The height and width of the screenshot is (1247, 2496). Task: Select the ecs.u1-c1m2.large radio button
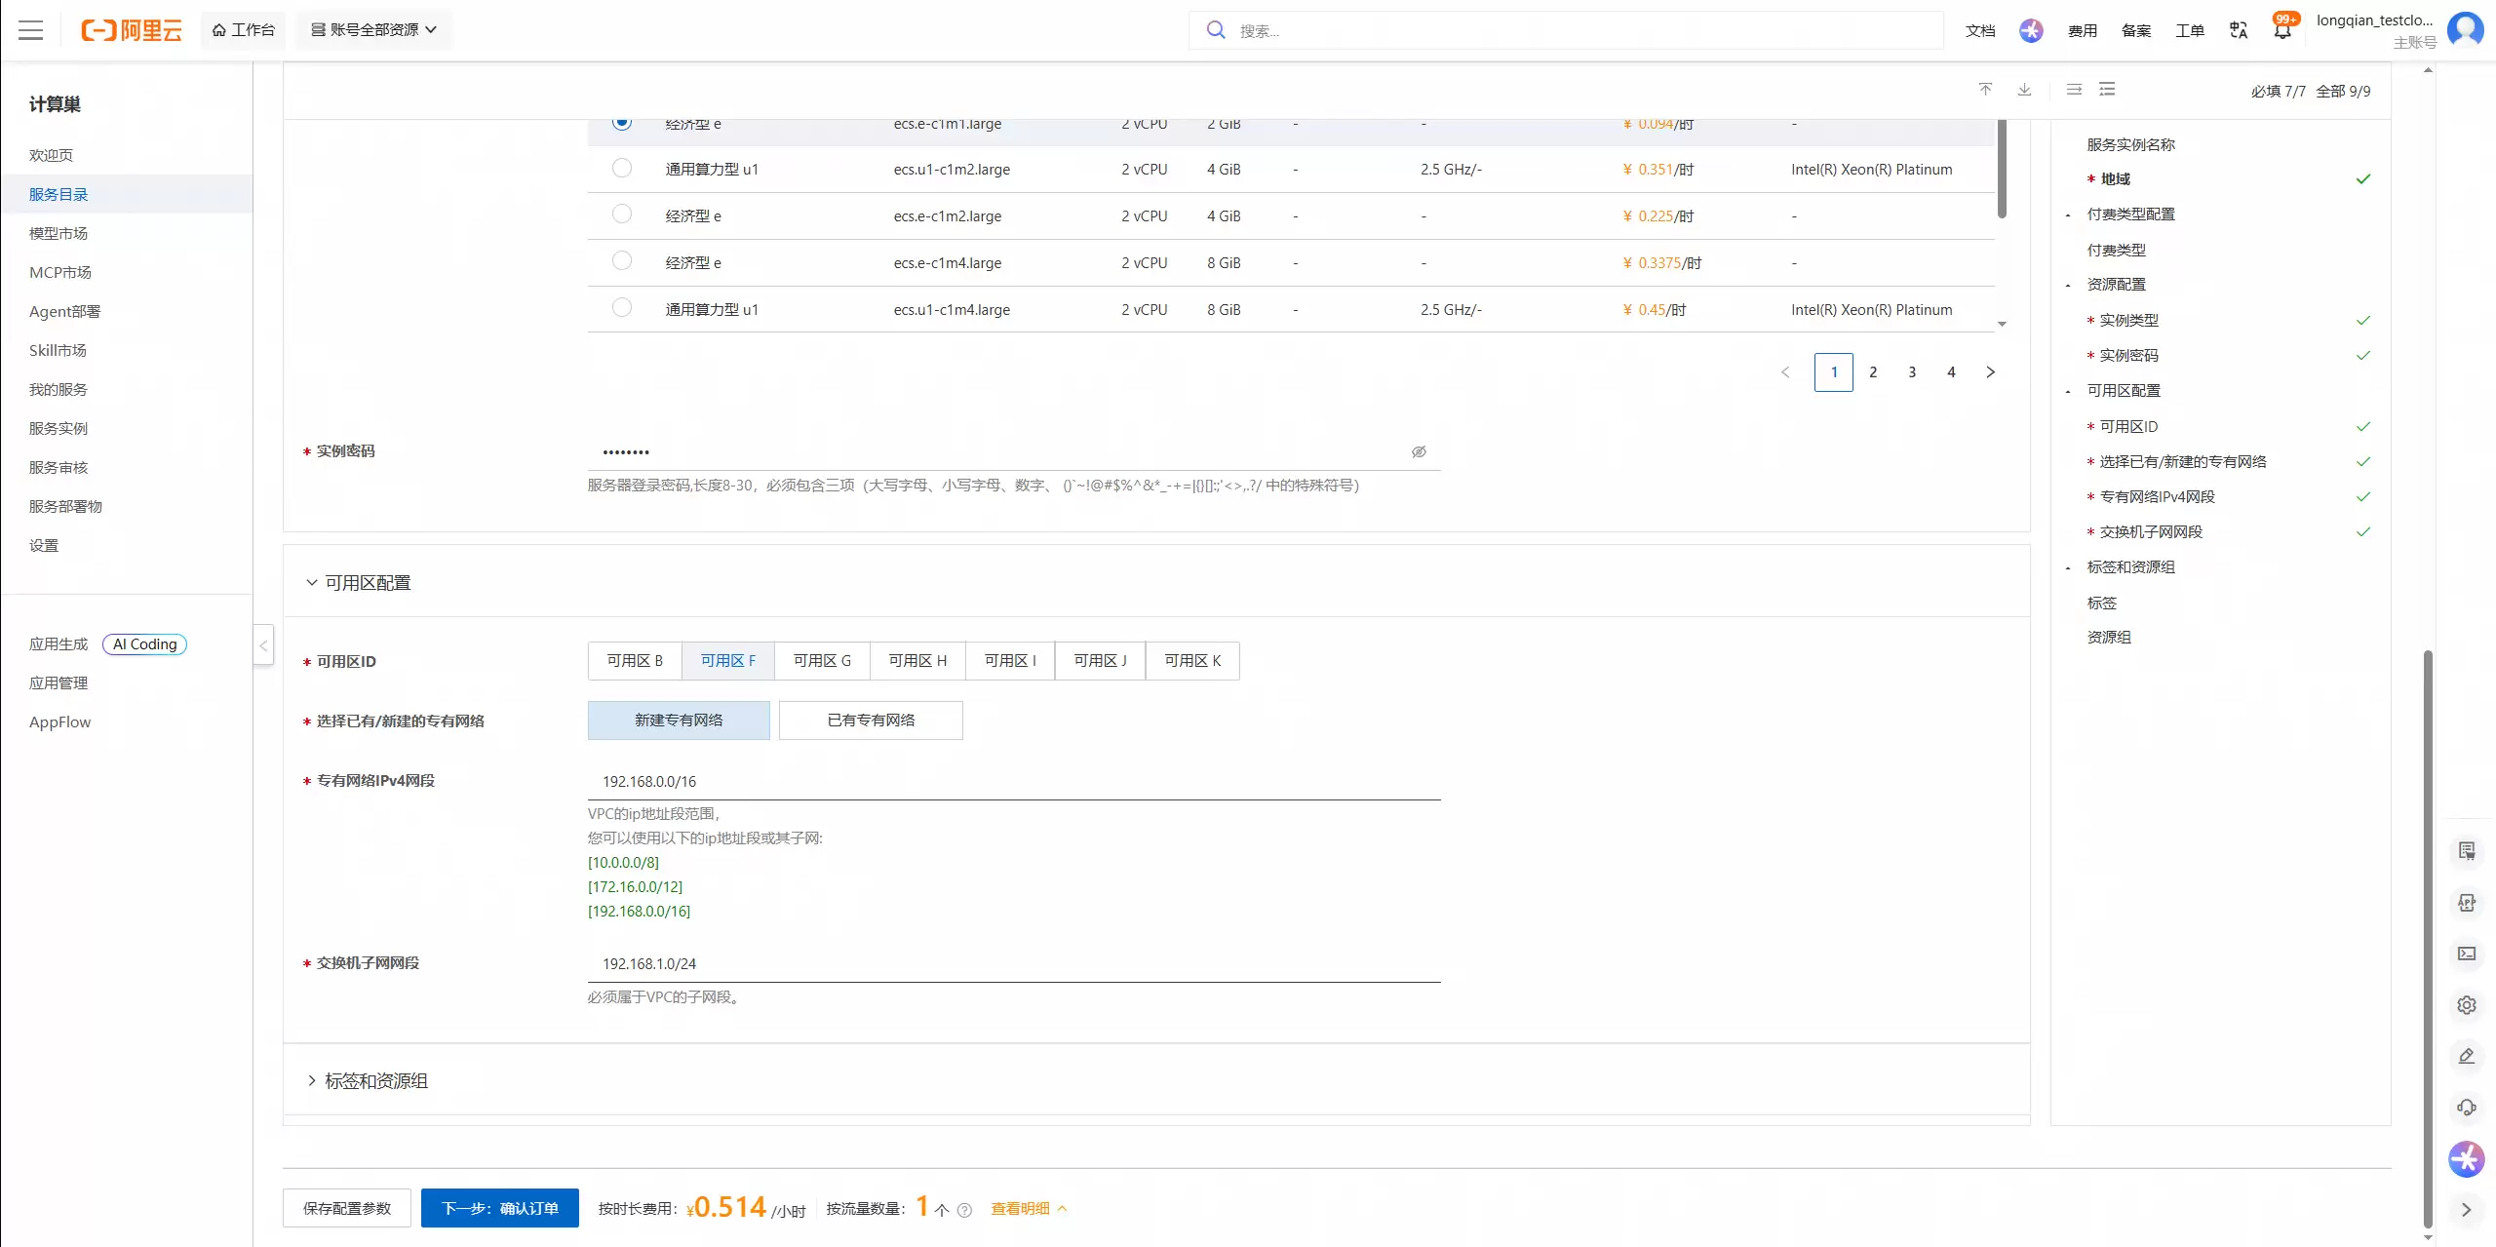pos(622,168)
